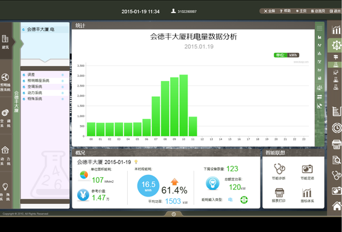Open the clock icon in right sidebar
This screenshot has height=232, width=342.
pos(337,128)
